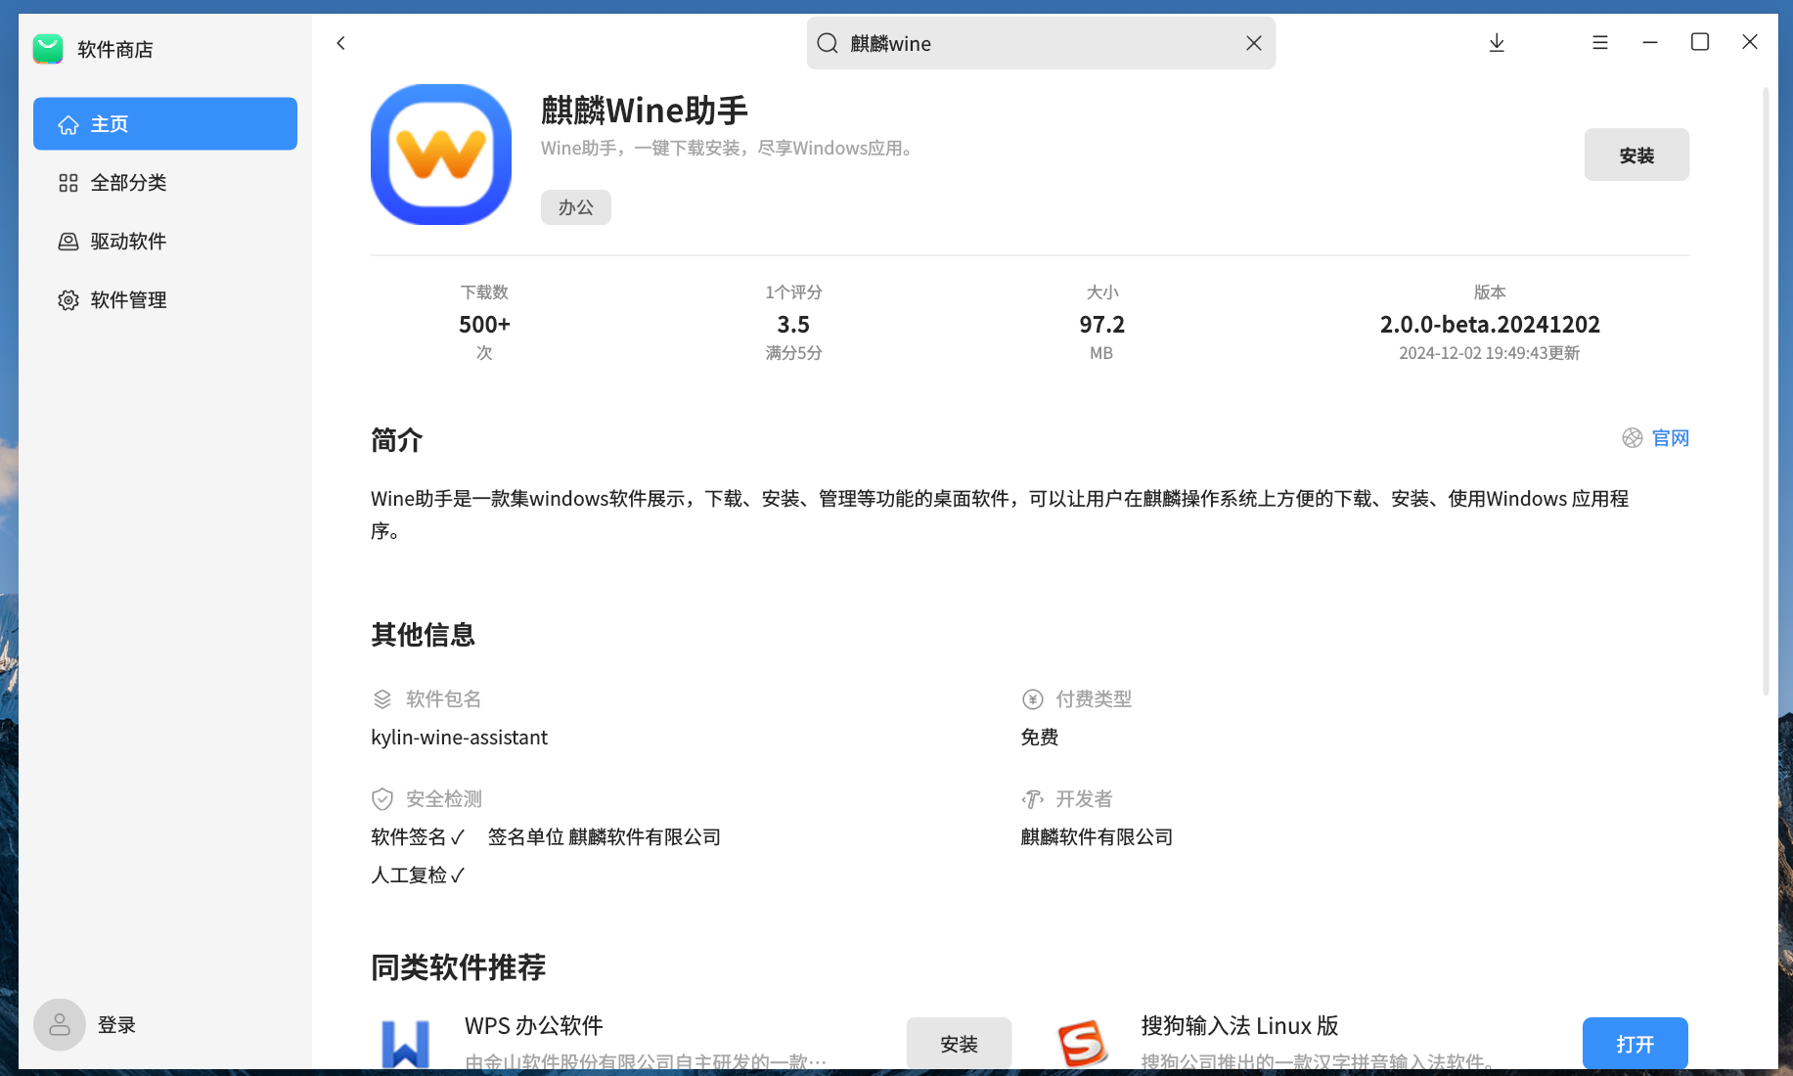The image size is (1793, 1076).
Task: Click the software management gear icon
Action: [x=68, y=300]
